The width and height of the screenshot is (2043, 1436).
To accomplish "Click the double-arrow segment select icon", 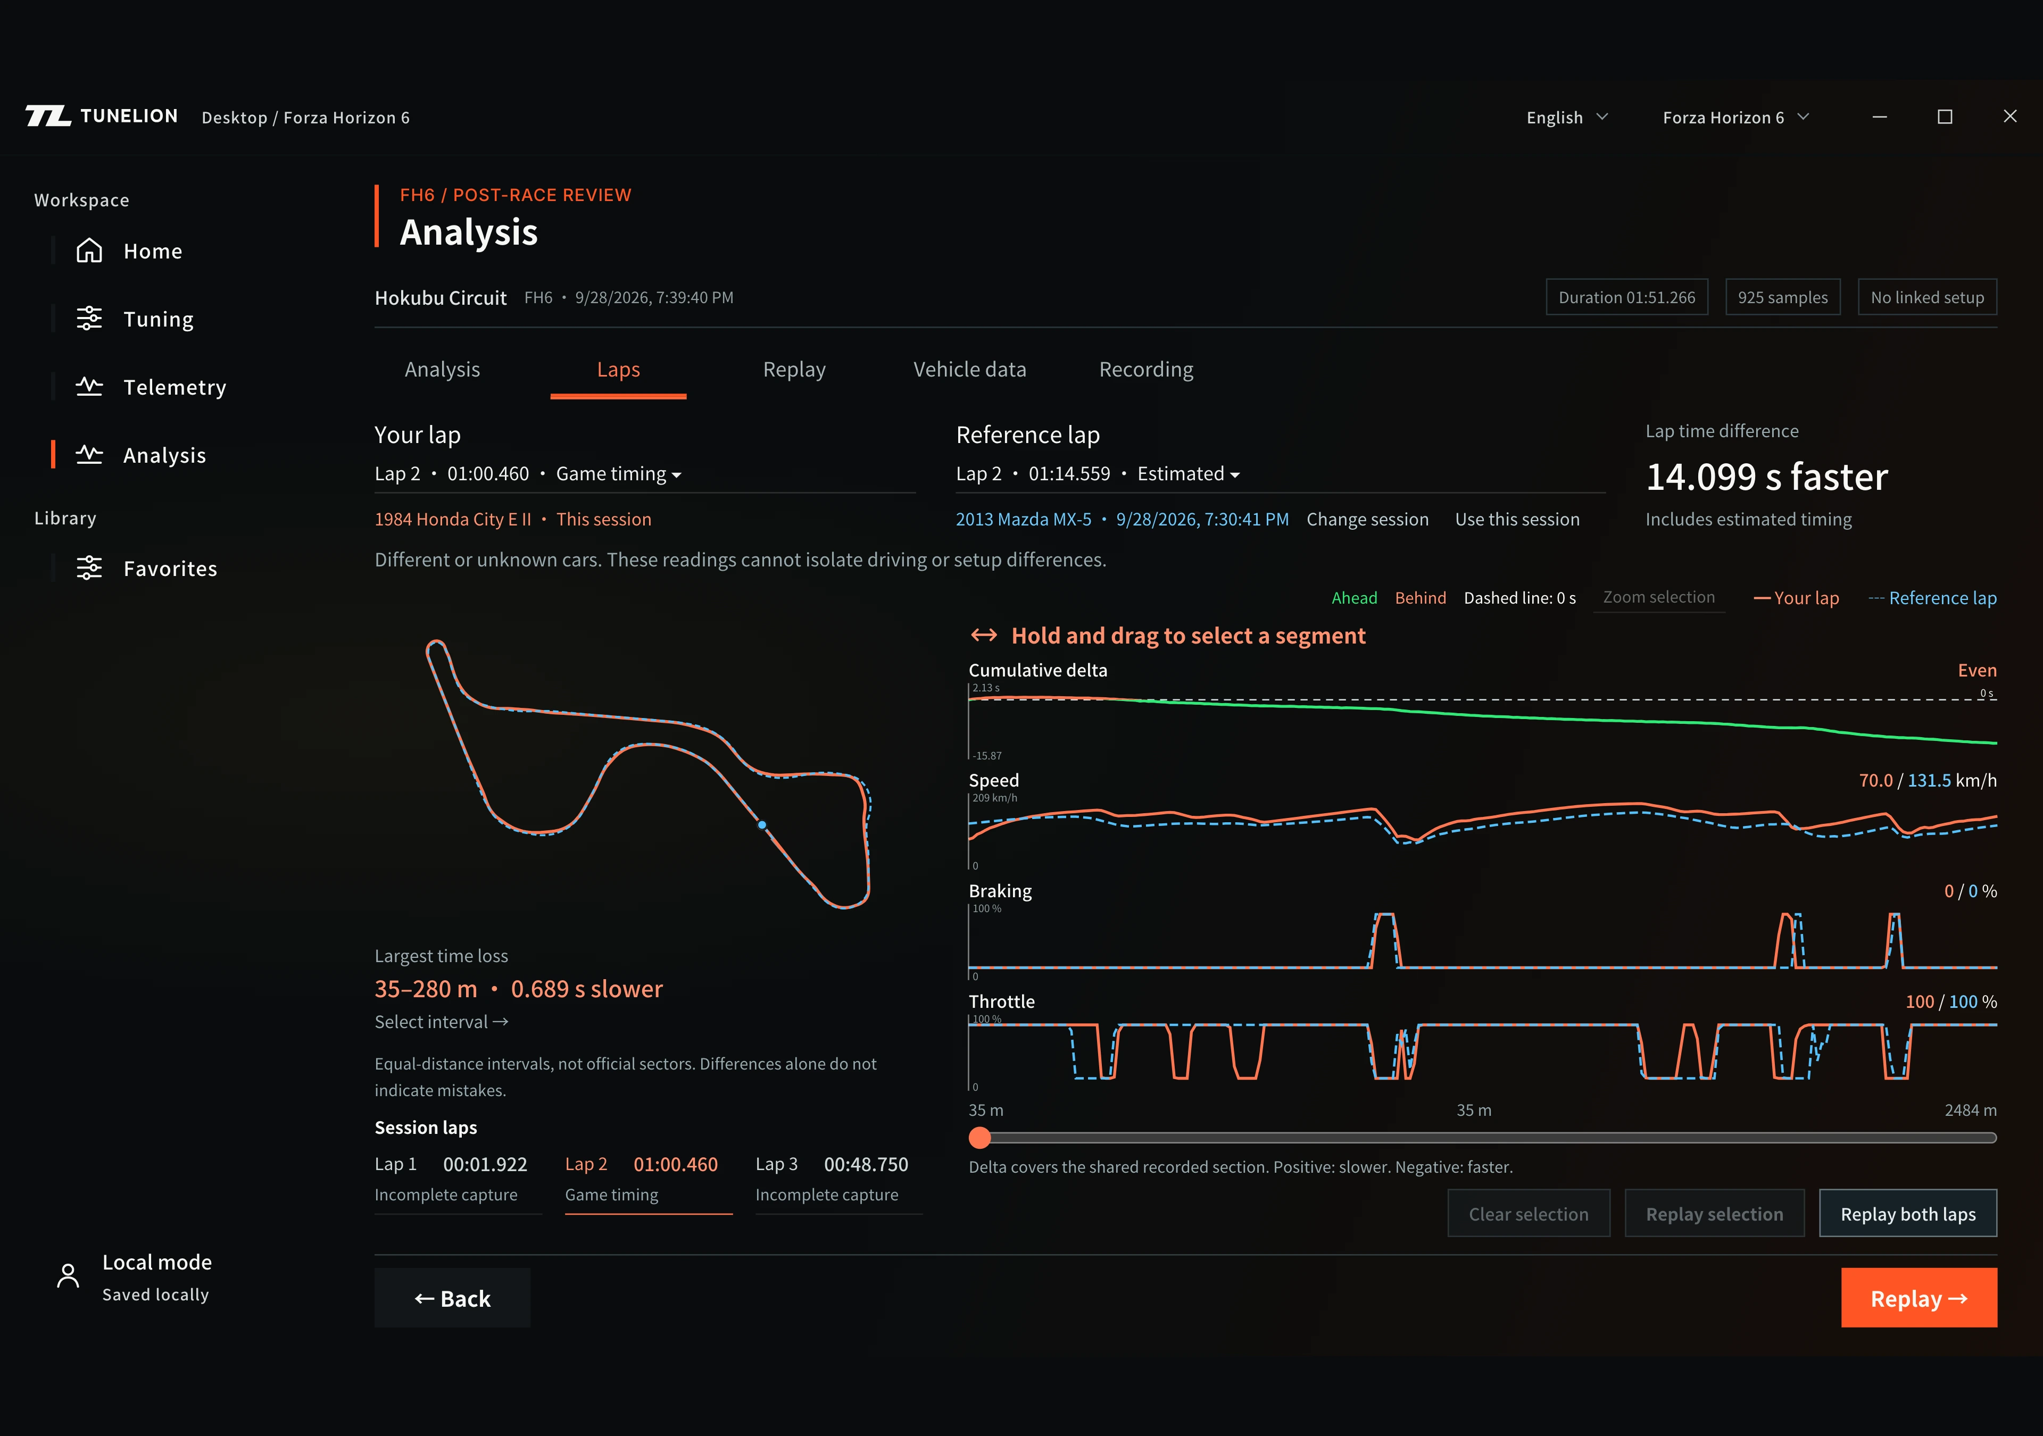I will pyautogui.click(x=983, y=635).
